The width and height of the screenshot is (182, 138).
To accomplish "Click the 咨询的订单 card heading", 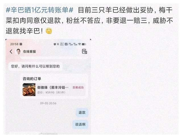I will point(32,79).
